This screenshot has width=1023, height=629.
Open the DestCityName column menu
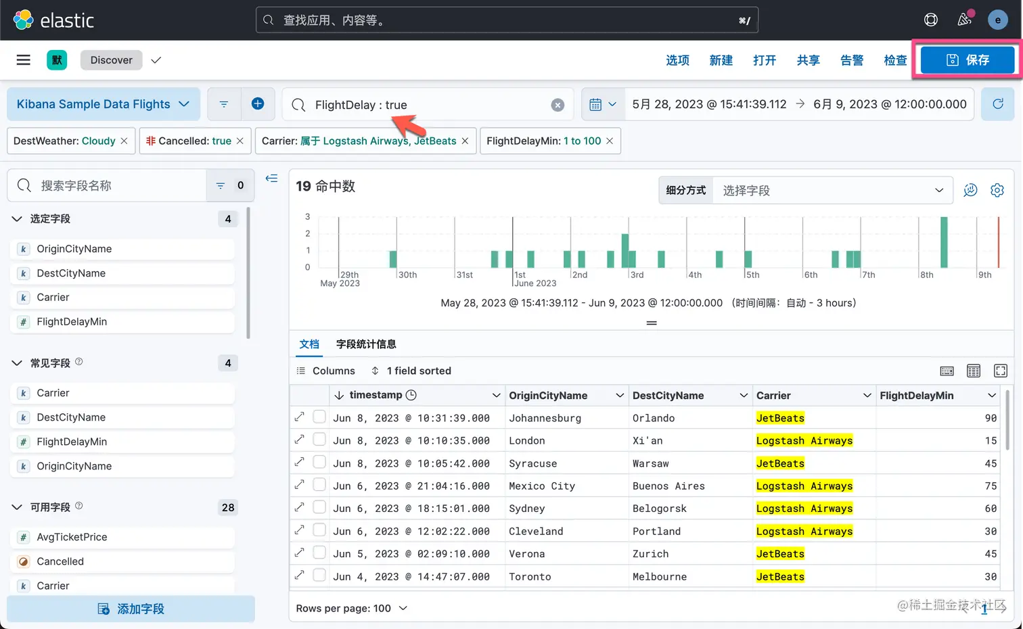point(744,395)
